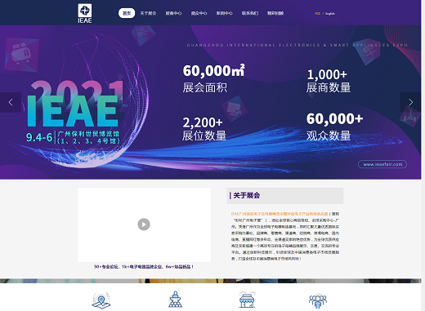Viewport: 425px width, 311px height.
Task: Click the exhibition booth stand icon
Action: point(175,300)
